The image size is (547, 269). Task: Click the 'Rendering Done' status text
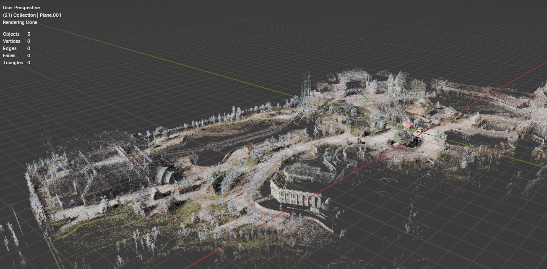[x=20, y=22]
